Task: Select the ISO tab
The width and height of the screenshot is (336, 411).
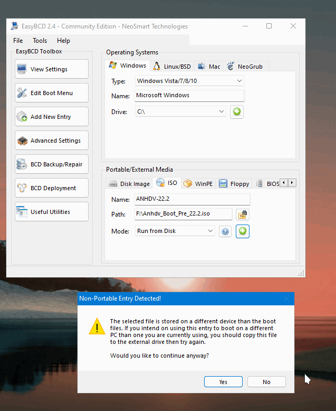Action: [x=167, y=183]
